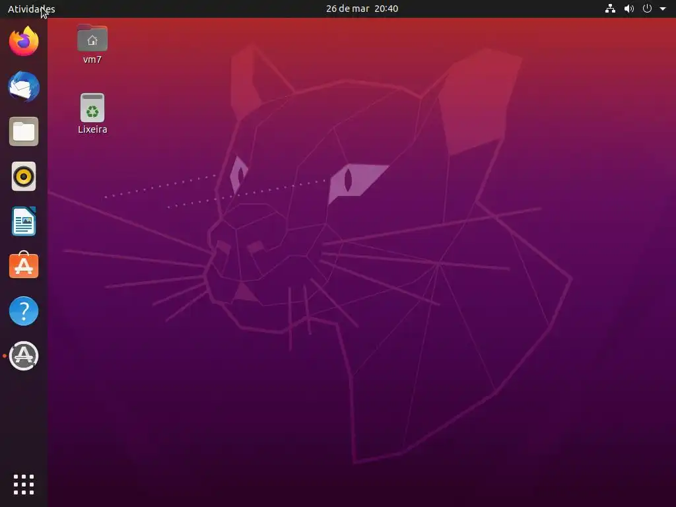Open Firefox from the dock

tap(24, 42)
